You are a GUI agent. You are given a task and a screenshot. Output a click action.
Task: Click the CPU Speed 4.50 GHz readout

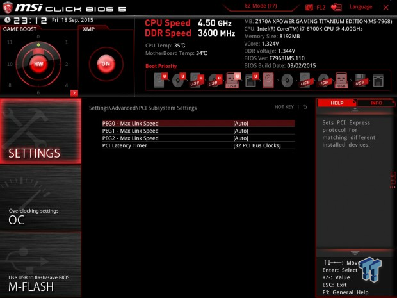tap(188, 23)
